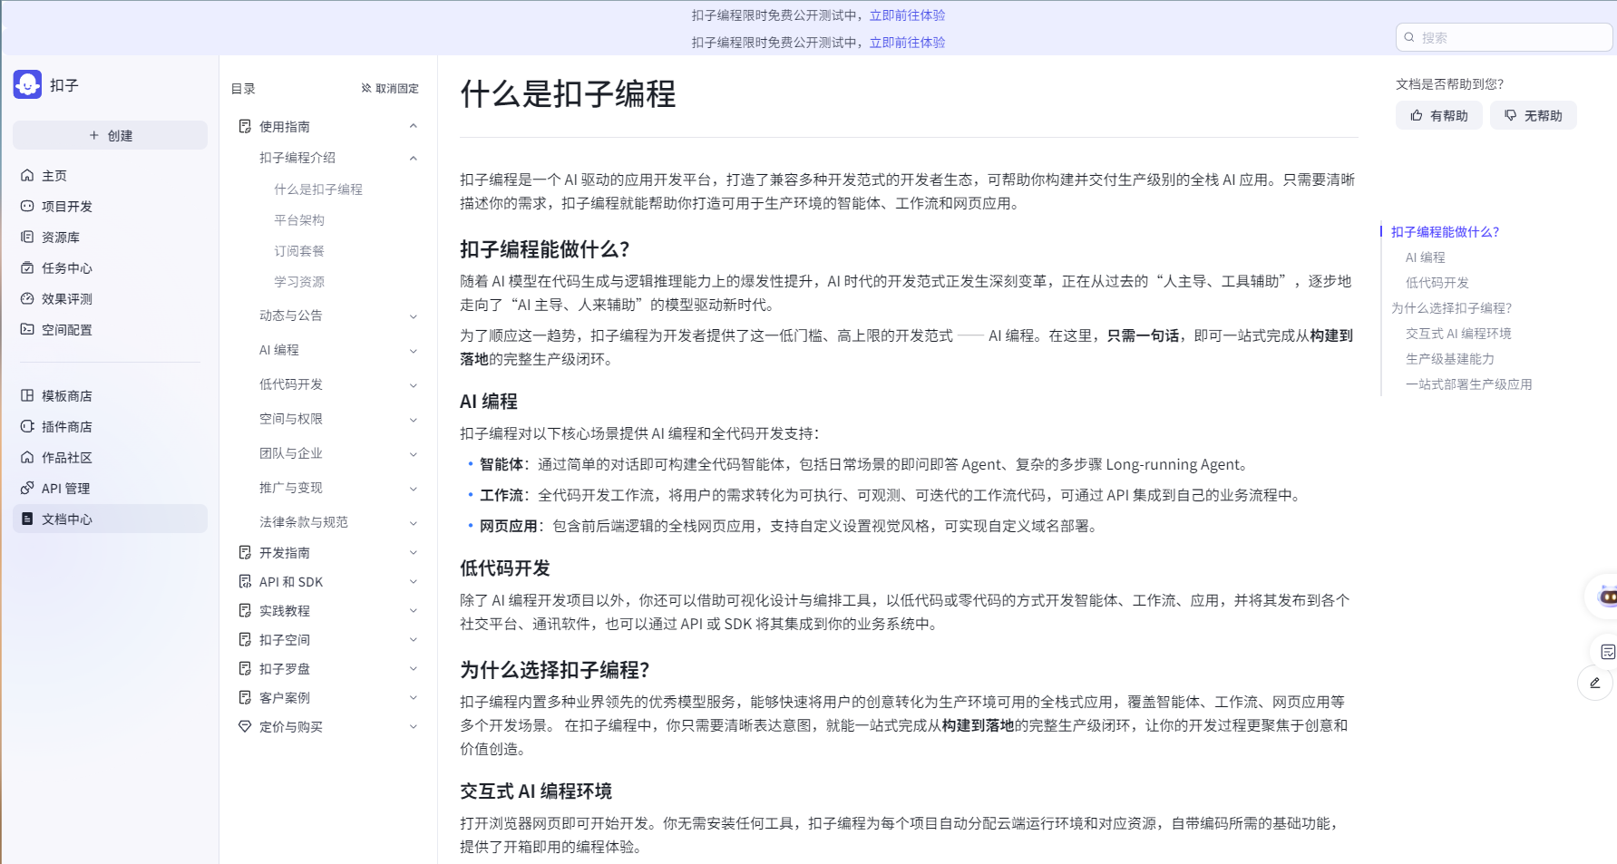Expand the AI 编程 catalog chevron

[x=414, y=351]
